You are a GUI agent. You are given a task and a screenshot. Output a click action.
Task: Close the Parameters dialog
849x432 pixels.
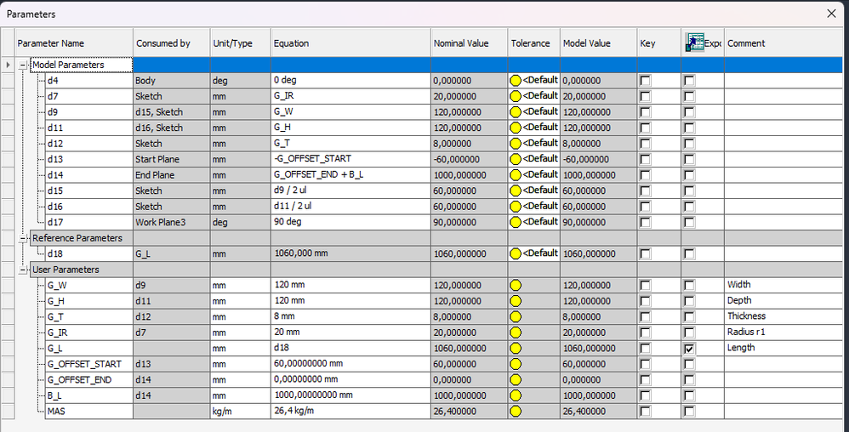[831, 14]
